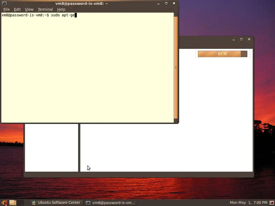Switch to Ubuntu Software Center taskbar button
The height and width of the screenshot is (206, 275).
[56, 203]
